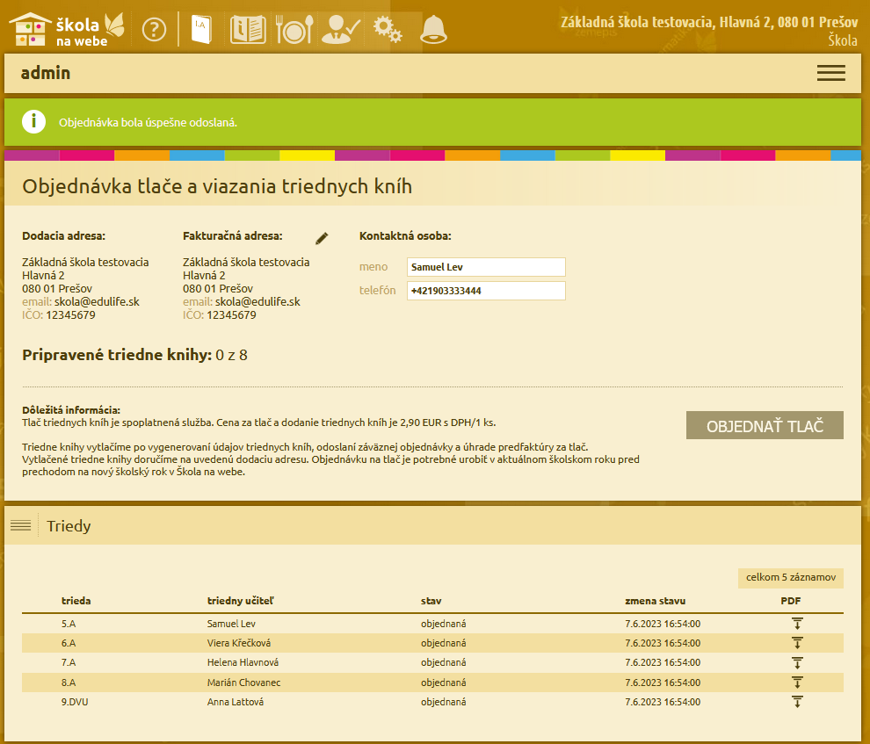Select the 7.A class cell
Screen dimensions: 870x744
pyautogui.click(x=69, y=662)
